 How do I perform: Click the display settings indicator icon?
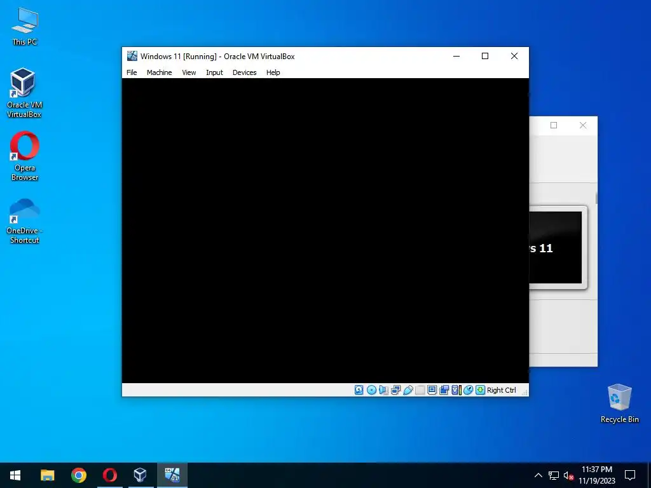pos(432,390)
